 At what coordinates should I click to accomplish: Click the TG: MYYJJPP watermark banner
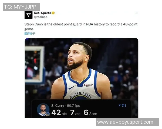tap(21, 7)
